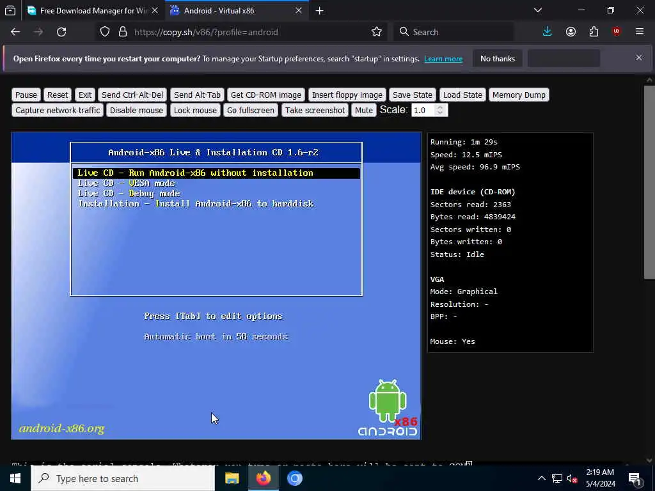The height and width of the screenshot is (491, 655).
Task: Close the Android - Virtual x86 tab
Action: [299, 10]
